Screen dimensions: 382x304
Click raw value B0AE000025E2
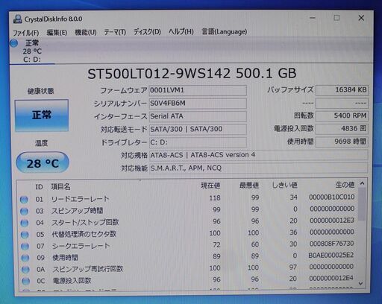coord(331,256)
